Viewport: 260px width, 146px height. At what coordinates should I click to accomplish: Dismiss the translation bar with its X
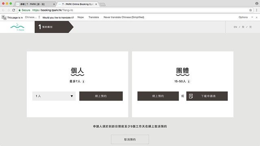pyautogui.click(x=256, y=17)
